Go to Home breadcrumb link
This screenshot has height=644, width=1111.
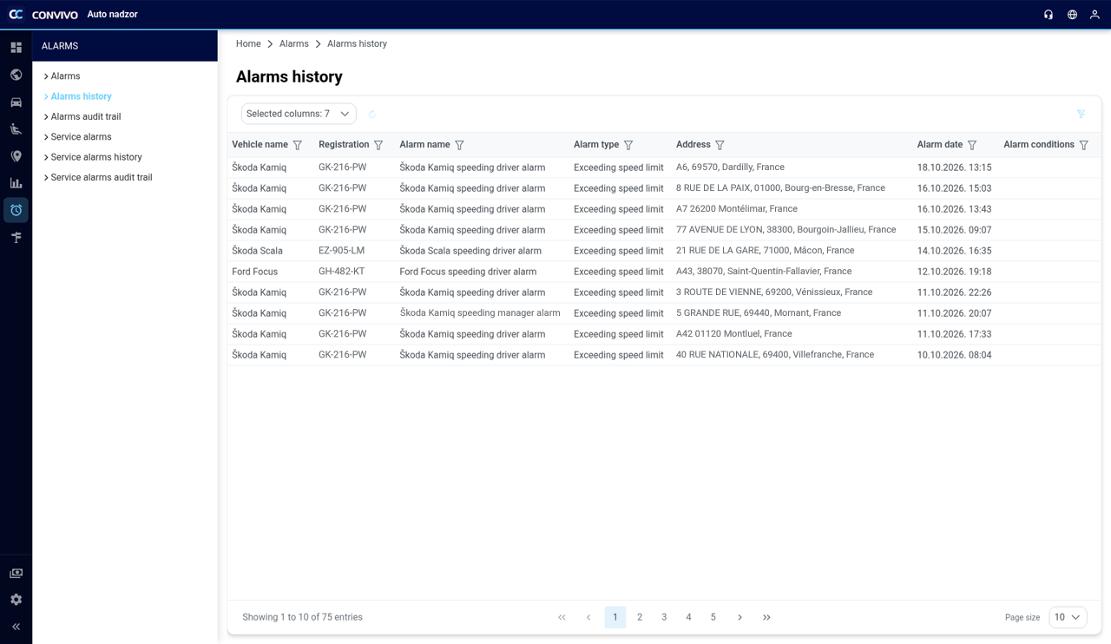(248, 43)
